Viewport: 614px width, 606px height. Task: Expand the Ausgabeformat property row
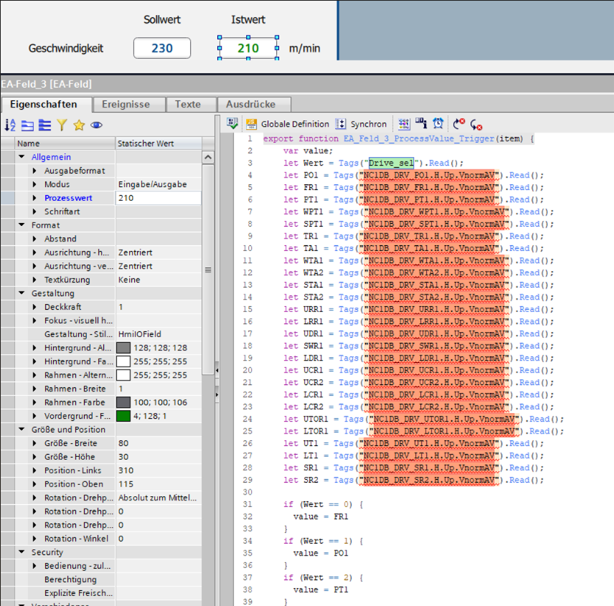tap(35, 171)
